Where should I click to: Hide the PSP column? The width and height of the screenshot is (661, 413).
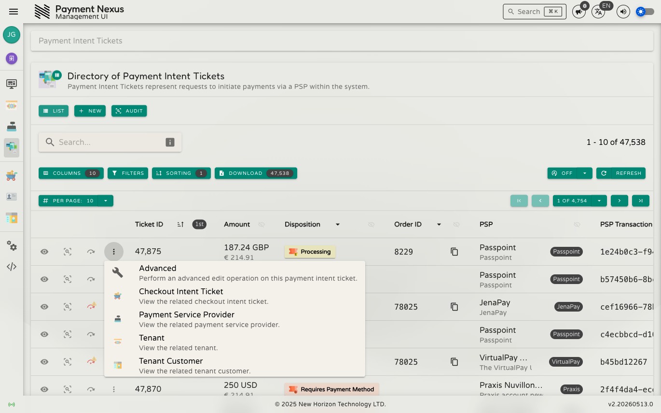click(x=577, y=225)
